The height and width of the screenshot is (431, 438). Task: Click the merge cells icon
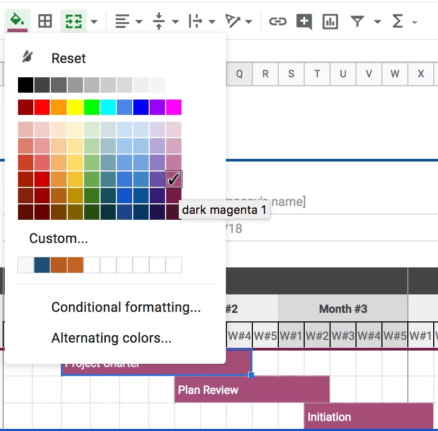point(74,21)
